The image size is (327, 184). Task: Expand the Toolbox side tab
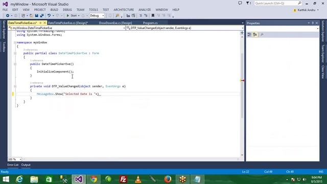click(4, 47)
